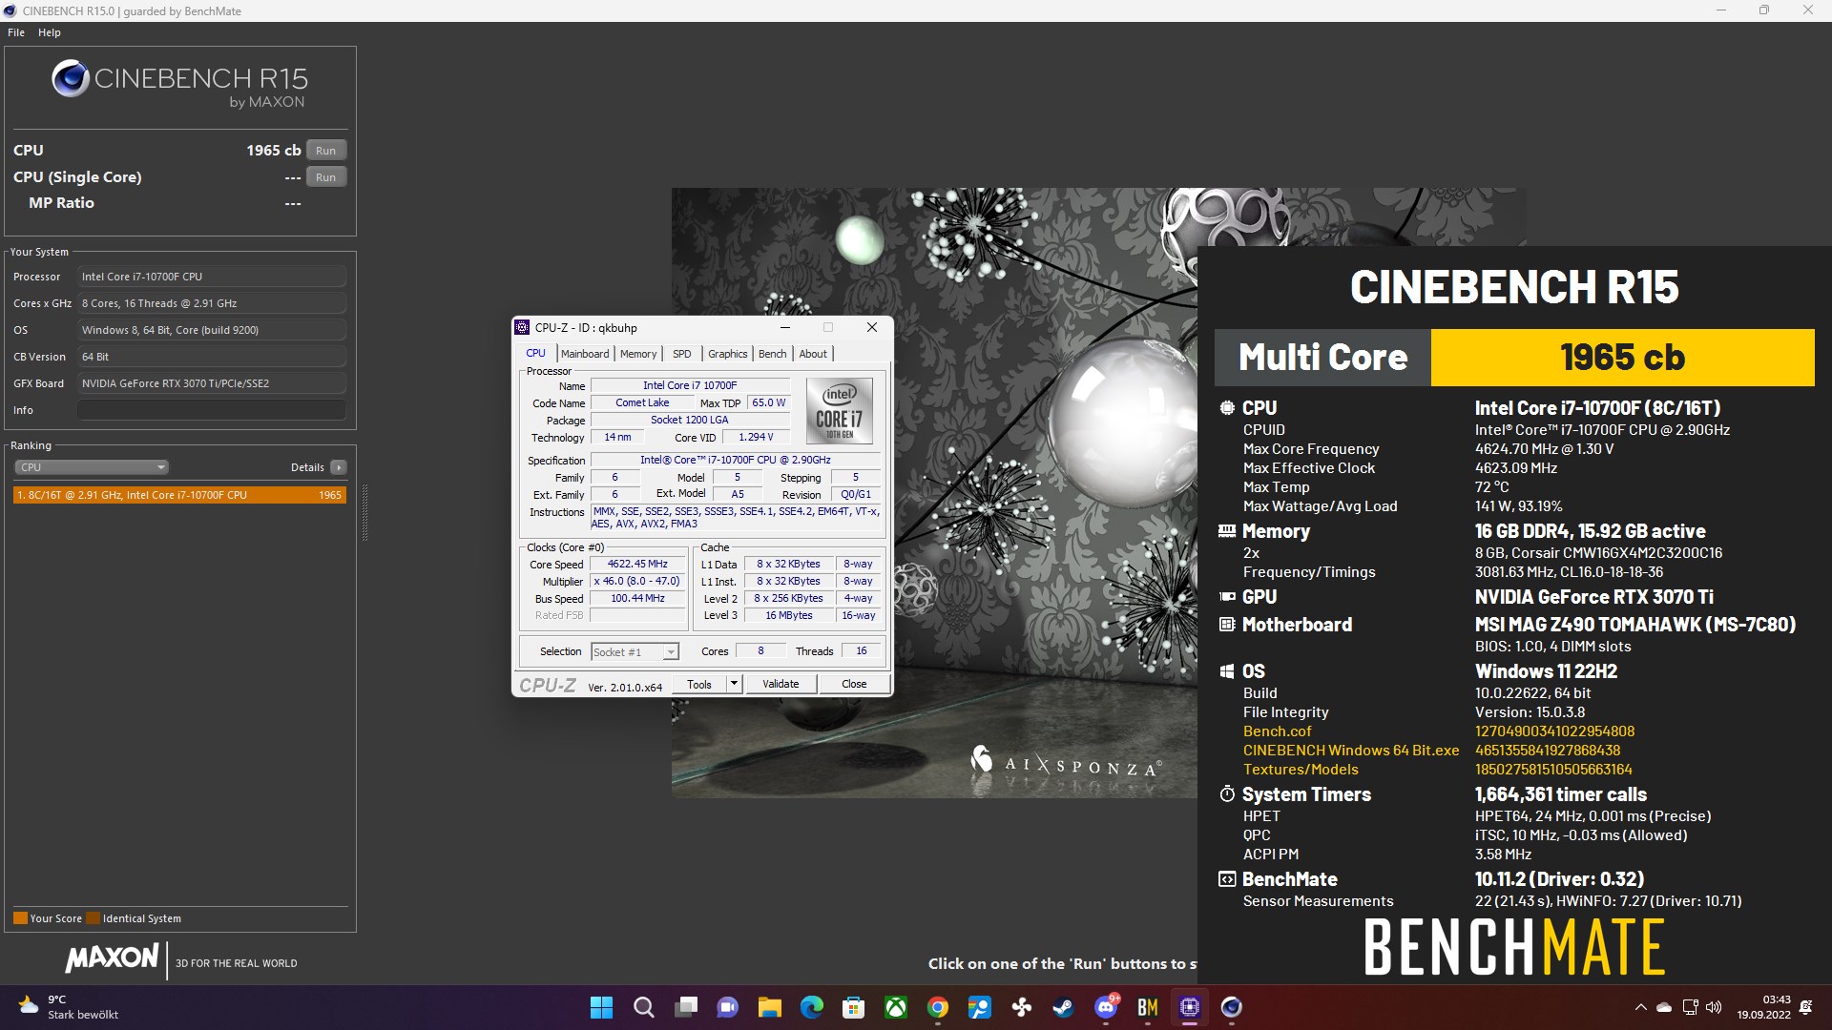The image size is (1832, 1030).
Task: Show hidden system tray icons
Action: 1640,1007
